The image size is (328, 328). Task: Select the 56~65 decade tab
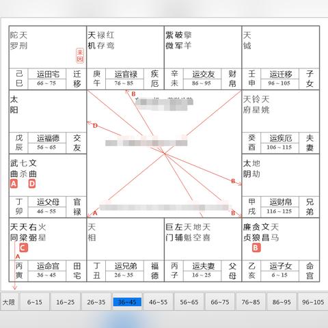[189, 302]
